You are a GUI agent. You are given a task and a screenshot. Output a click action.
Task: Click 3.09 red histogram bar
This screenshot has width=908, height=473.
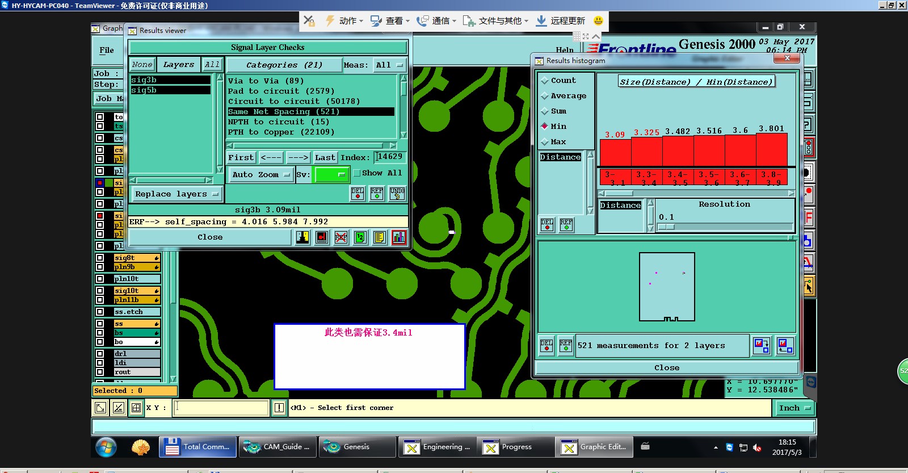coord(615,152)
